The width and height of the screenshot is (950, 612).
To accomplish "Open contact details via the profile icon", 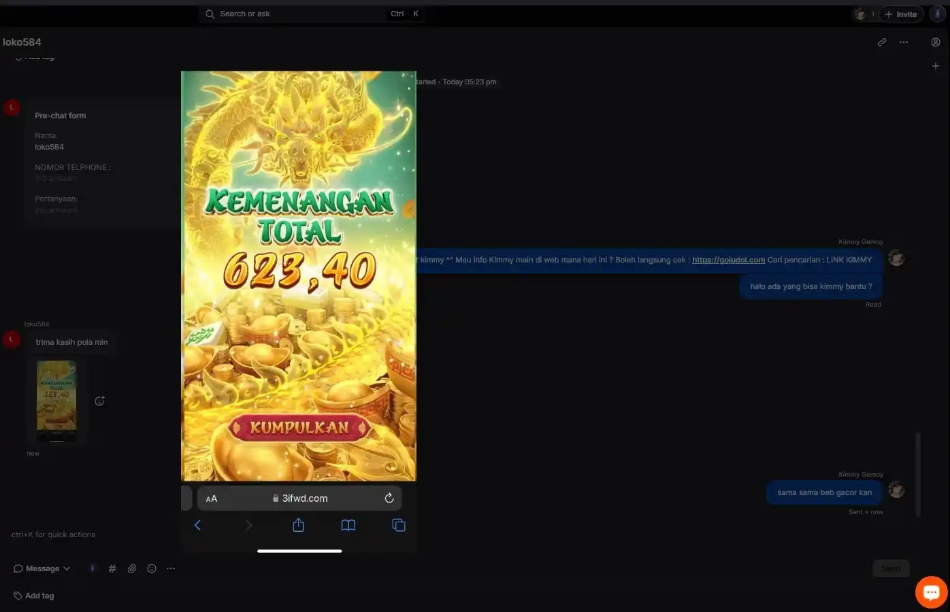I will tap(936, 41).
